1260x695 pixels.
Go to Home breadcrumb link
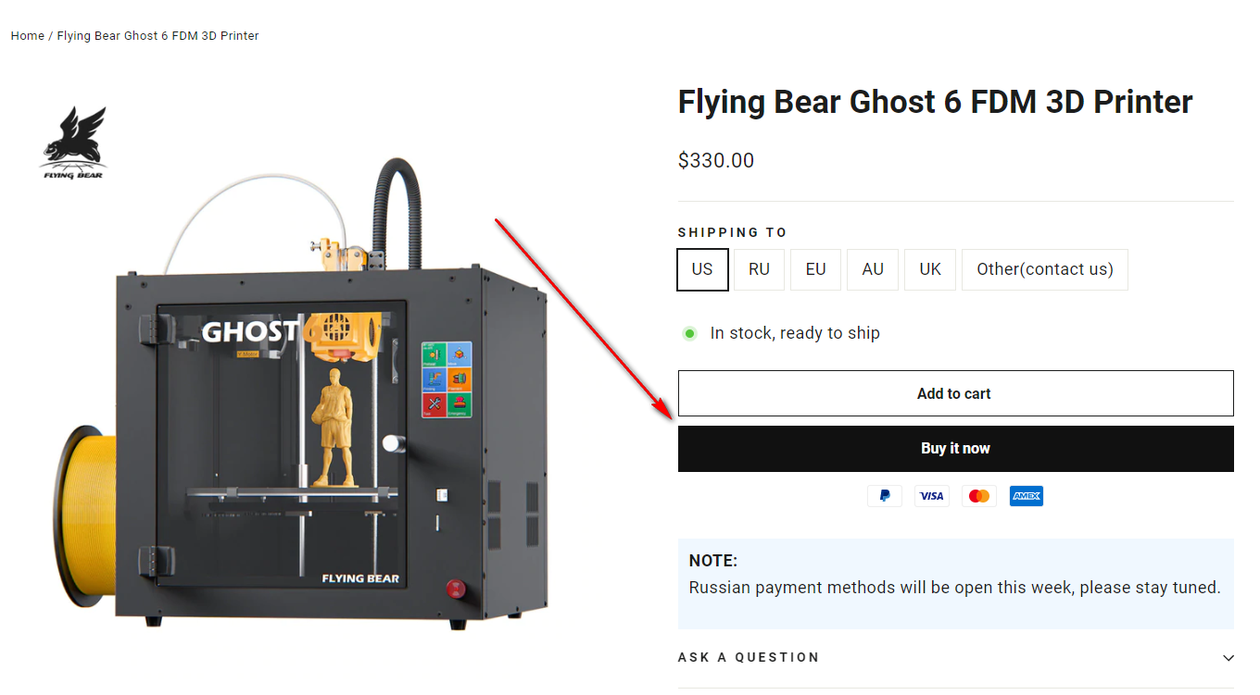[27, 36]
